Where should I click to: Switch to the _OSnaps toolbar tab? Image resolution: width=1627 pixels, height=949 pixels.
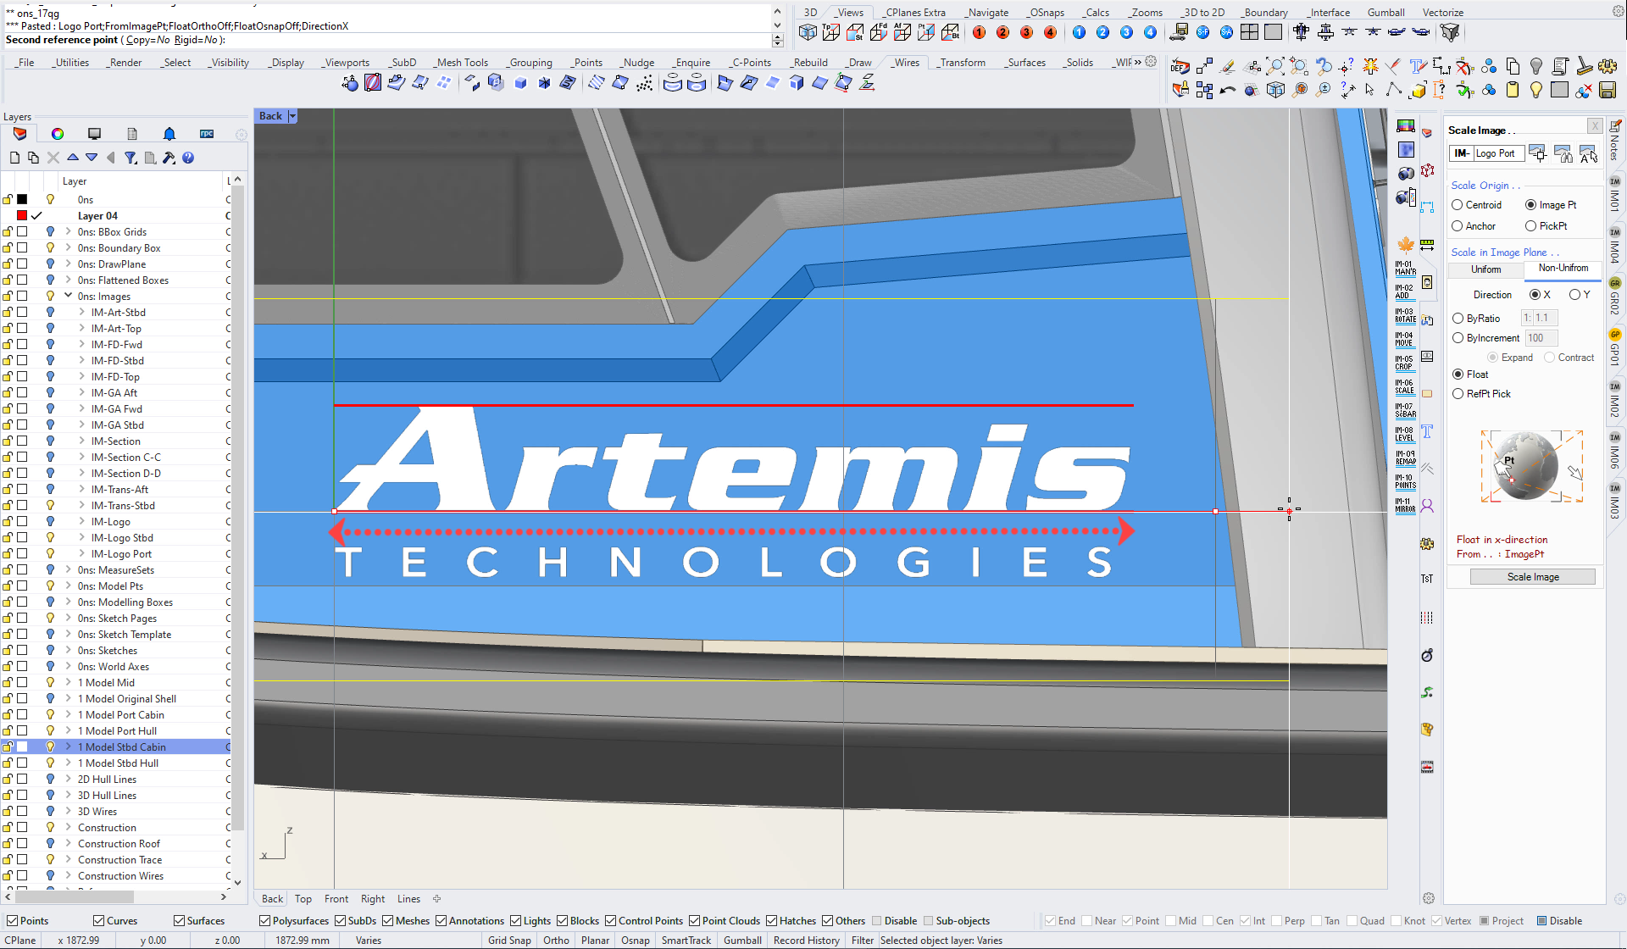(1046, 13)
